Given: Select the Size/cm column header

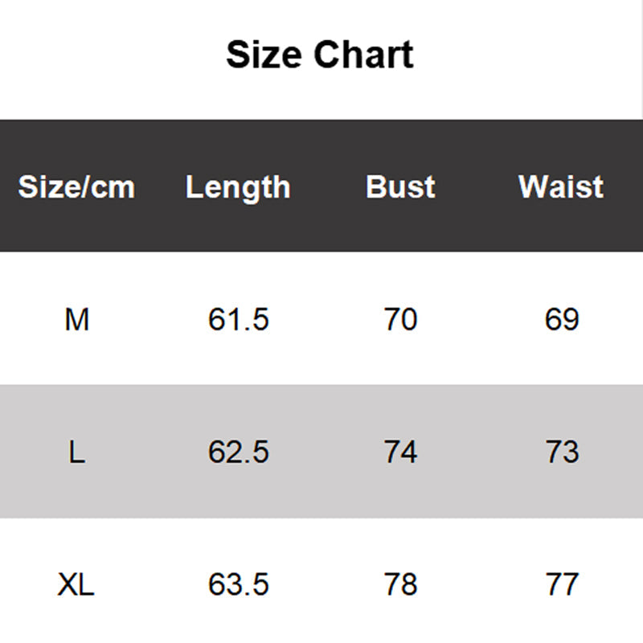Looking at the screenshot, I should click(76, 187).
